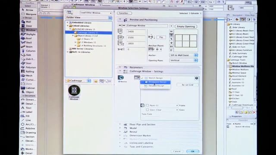
Task: Select the Railing tool
Action: [x=28, y=71]
